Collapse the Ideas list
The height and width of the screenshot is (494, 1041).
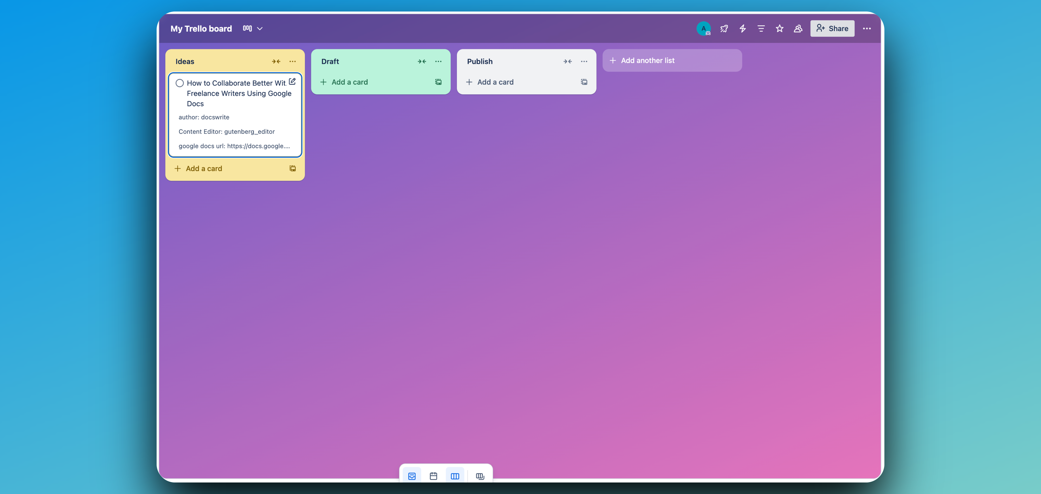[276, 61]
